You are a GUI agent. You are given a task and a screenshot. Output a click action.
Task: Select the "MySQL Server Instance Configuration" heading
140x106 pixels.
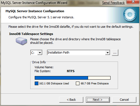(35, 11)
